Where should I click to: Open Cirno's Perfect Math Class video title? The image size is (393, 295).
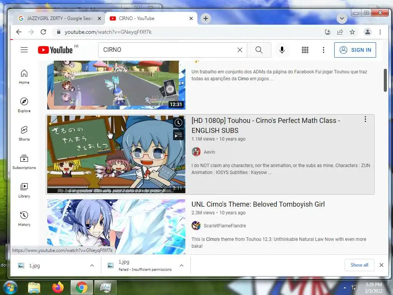(x=266, y=125)
